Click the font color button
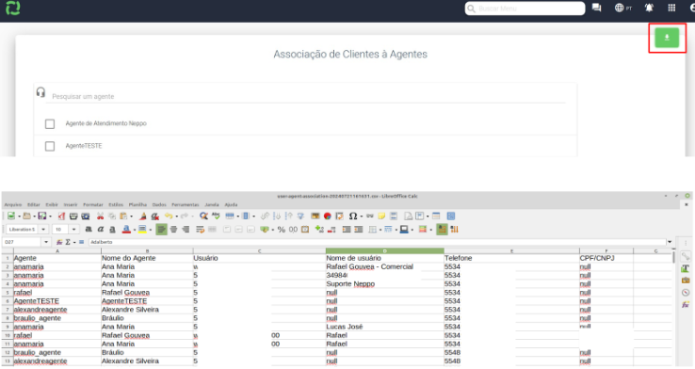The width and height of the screenshot is (695, 369). [x=126, y=229]
